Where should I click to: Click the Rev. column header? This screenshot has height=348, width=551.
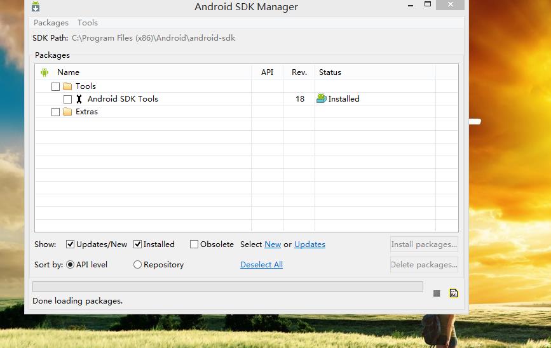coord(299,72)
